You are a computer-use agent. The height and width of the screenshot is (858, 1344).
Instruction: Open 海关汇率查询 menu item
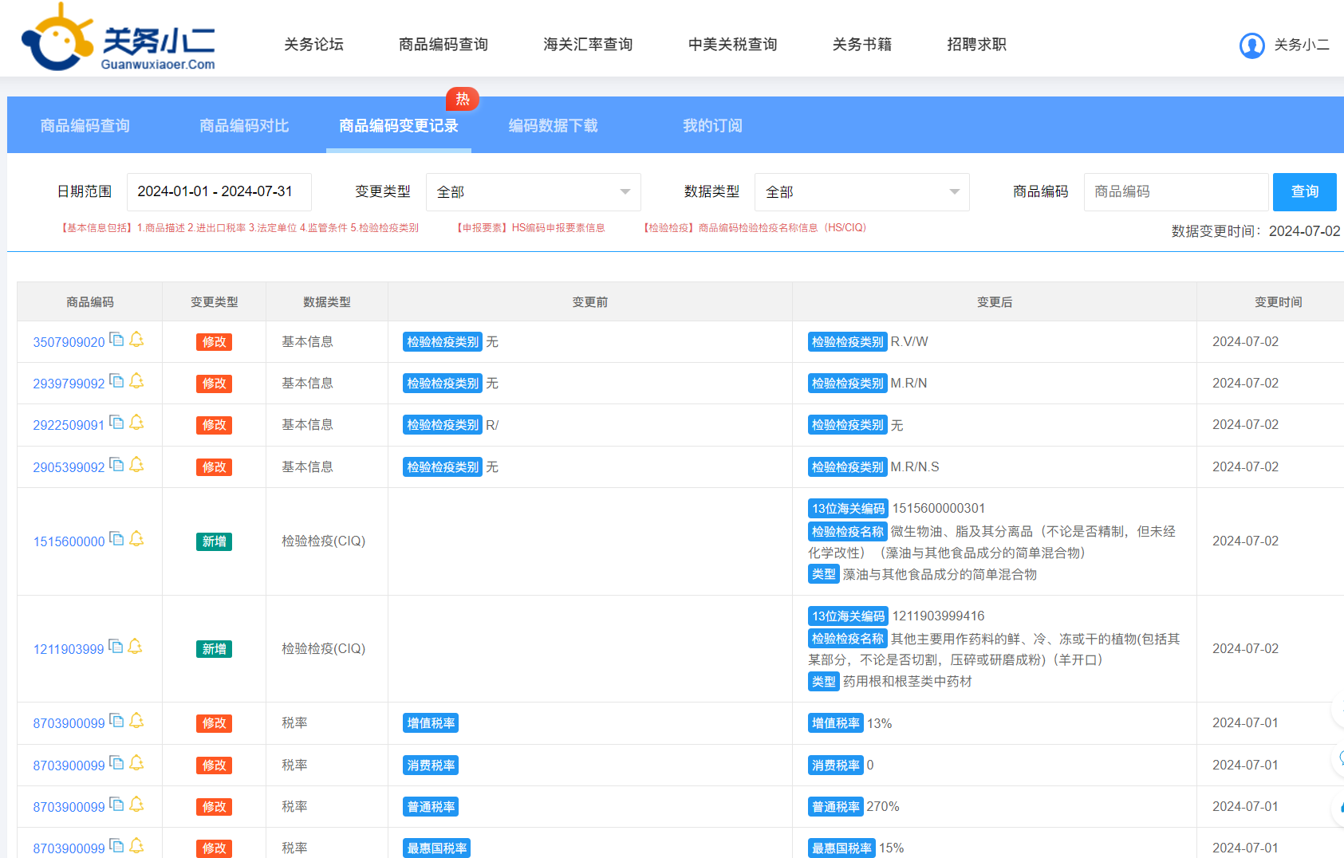point(588,45)
